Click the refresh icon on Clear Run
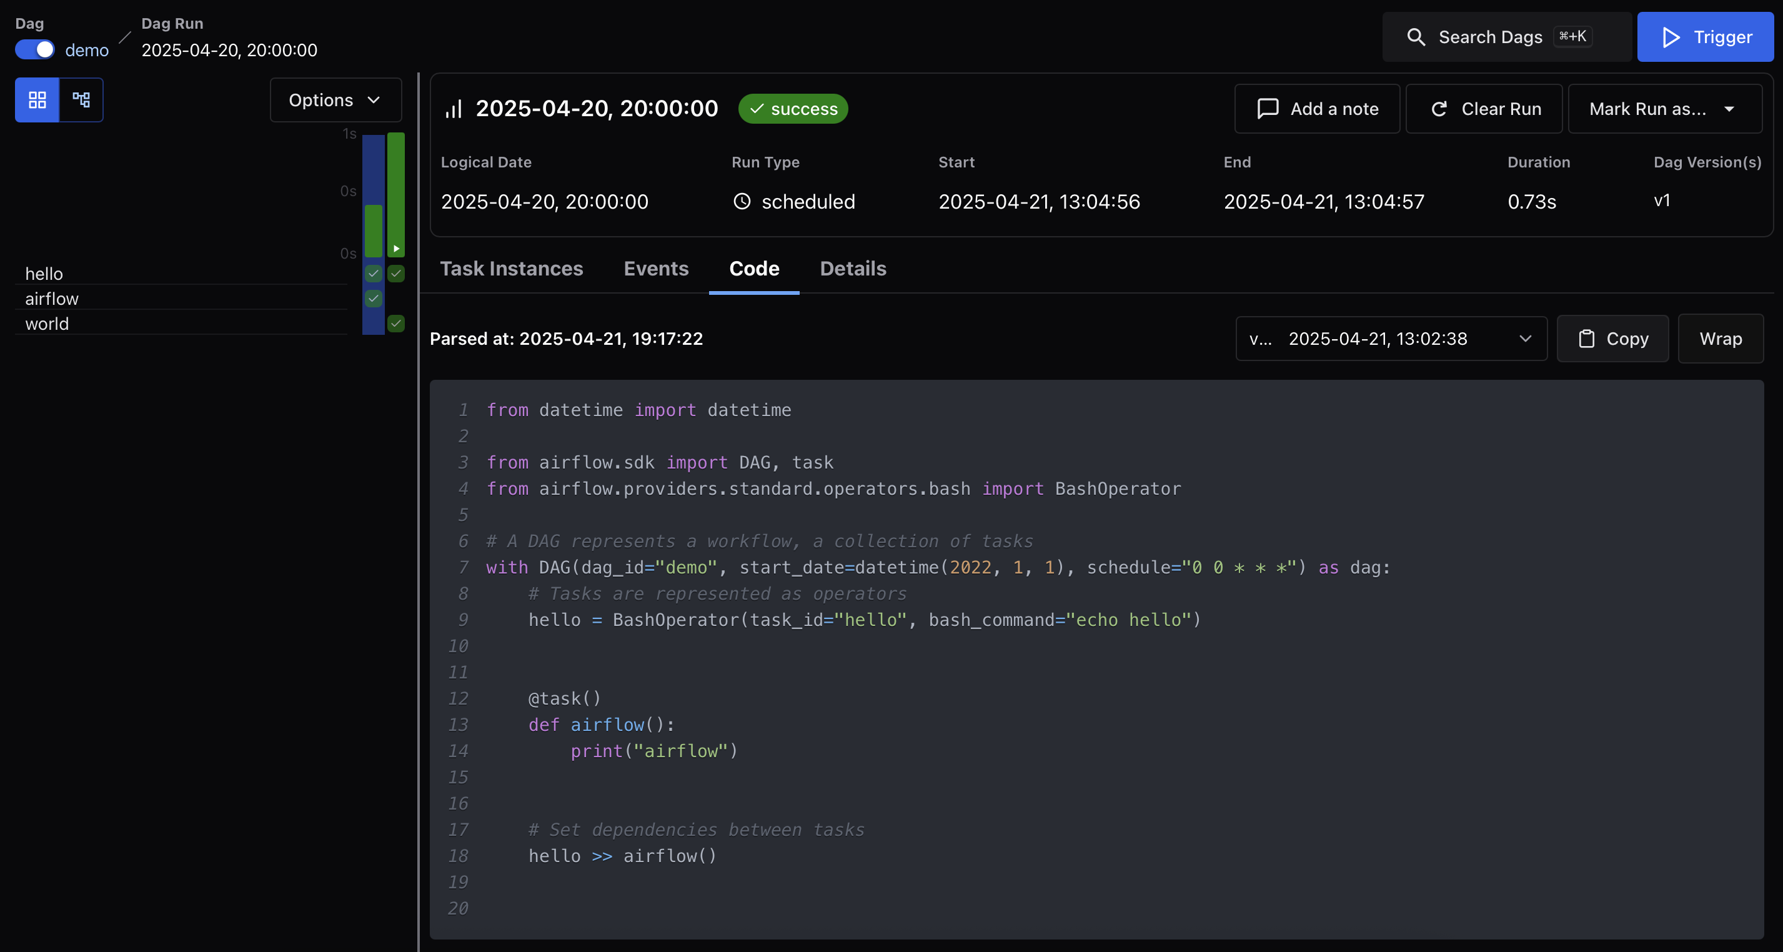Viewport: 1783px width, 952px height. click(1441, 109)
